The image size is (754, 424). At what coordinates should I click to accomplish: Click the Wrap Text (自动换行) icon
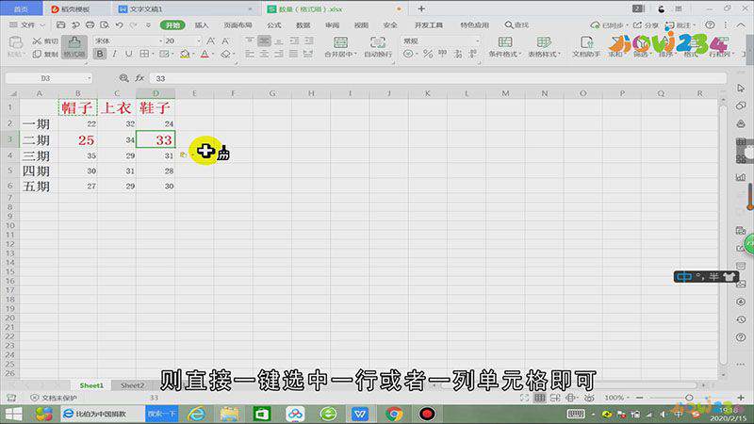(x=378, y=42)
